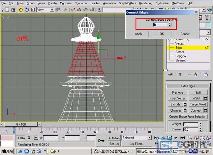Click Cancel in Connect Edges dialog

(x=185, y=34)
